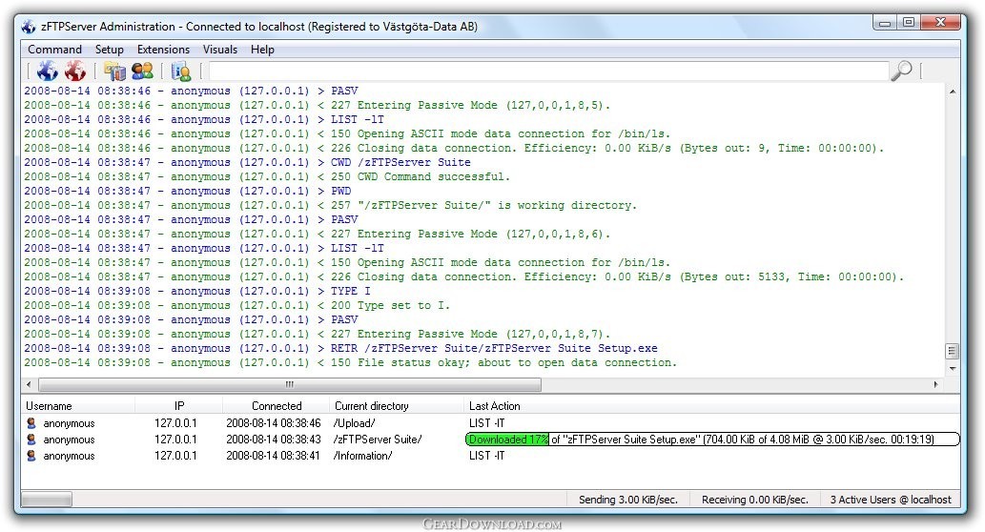985x532 pixels.
Task: Click the log's vertical scrollbar up arrow
Action: 953,92
